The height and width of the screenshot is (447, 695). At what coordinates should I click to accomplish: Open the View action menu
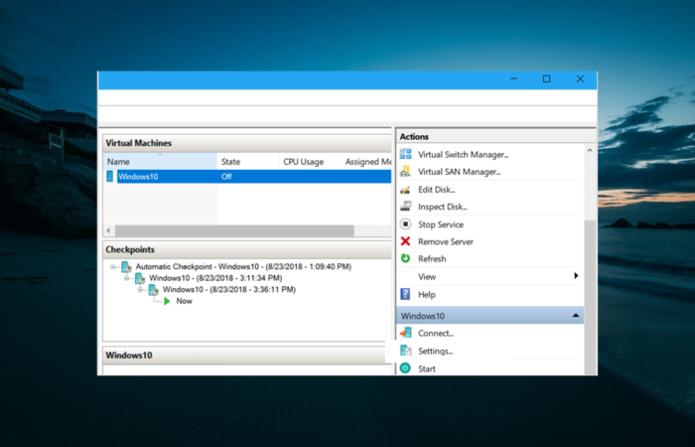point(427,277)
